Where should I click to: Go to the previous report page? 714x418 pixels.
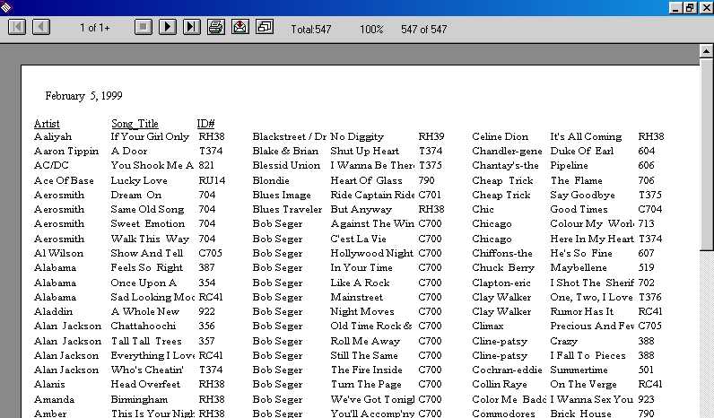(x=41, y=28)
